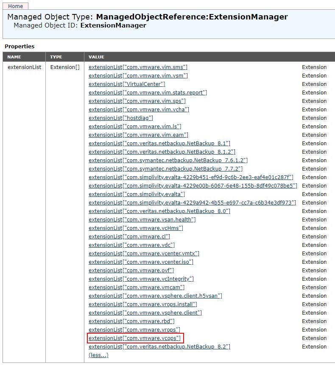Select Managed Object ID ExtensionManager text
The image size is (335, 365).
click(x=80, y=25)
